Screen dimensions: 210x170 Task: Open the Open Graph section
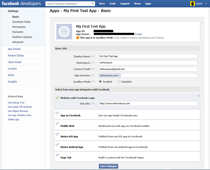(x=15, y=62)
